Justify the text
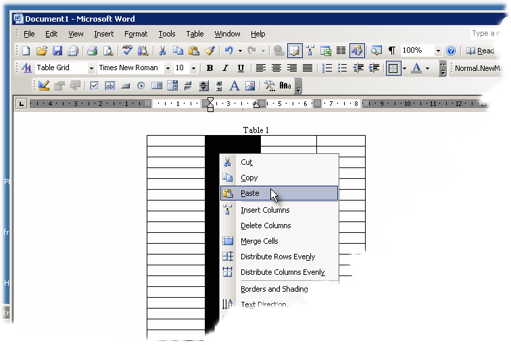Viewport: 511px width, 345px height. 308,68
